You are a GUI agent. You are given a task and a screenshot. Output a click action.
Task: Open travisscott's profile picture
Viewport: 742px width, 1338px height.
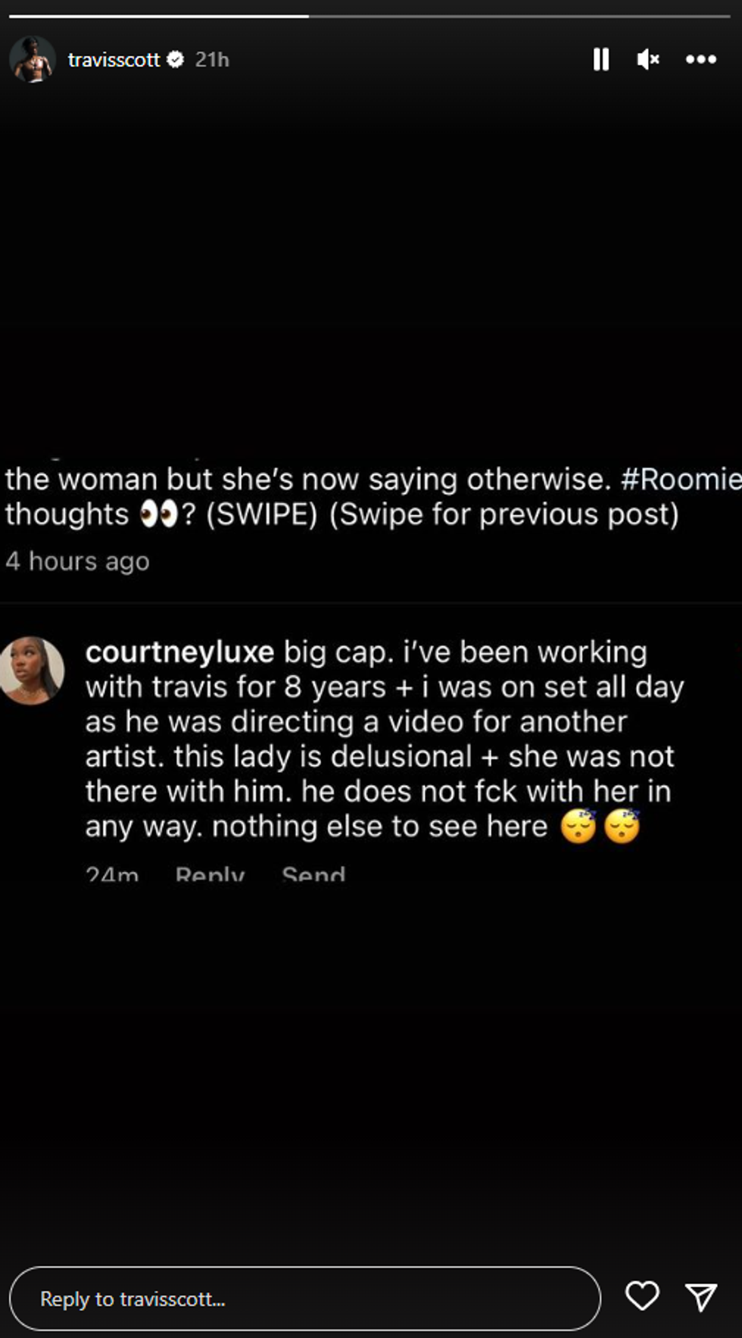(33, 59)
